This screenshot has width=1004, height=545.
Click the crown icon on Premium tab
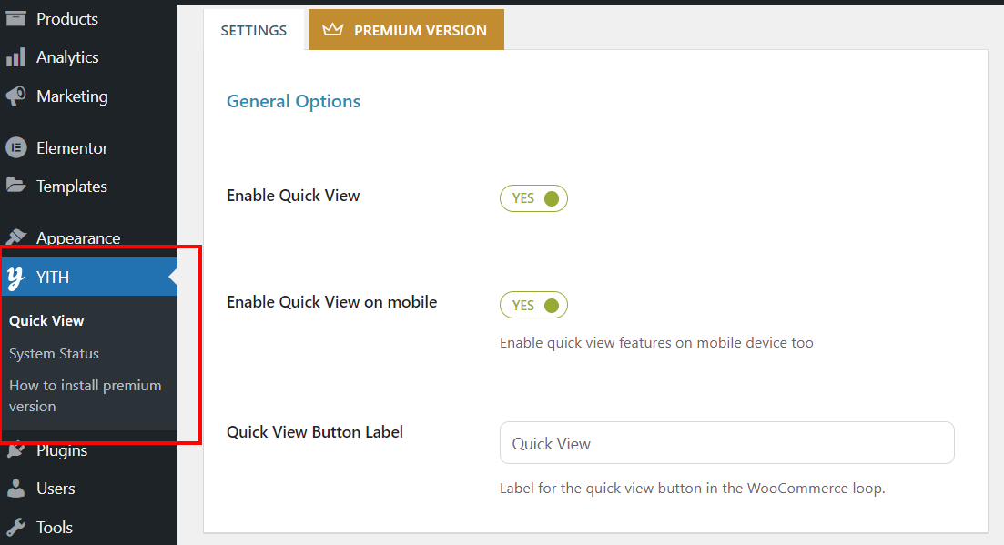coord(333,29)
